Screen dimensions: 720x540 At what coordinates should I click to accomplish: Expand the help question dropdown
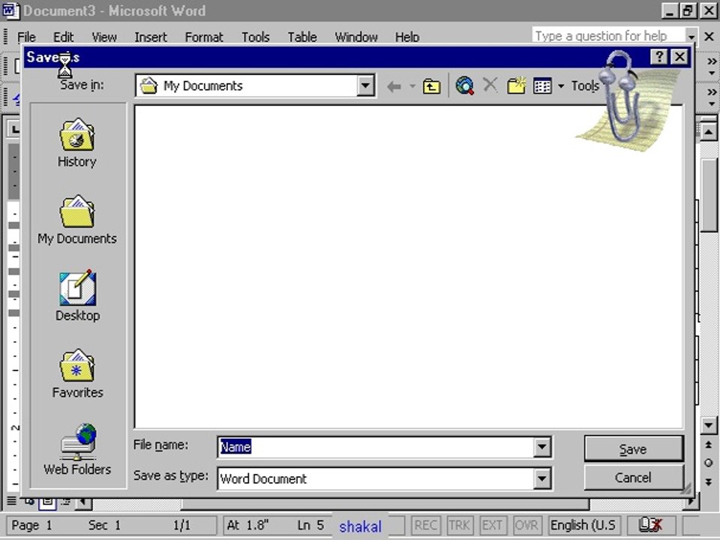click(691, 36)
